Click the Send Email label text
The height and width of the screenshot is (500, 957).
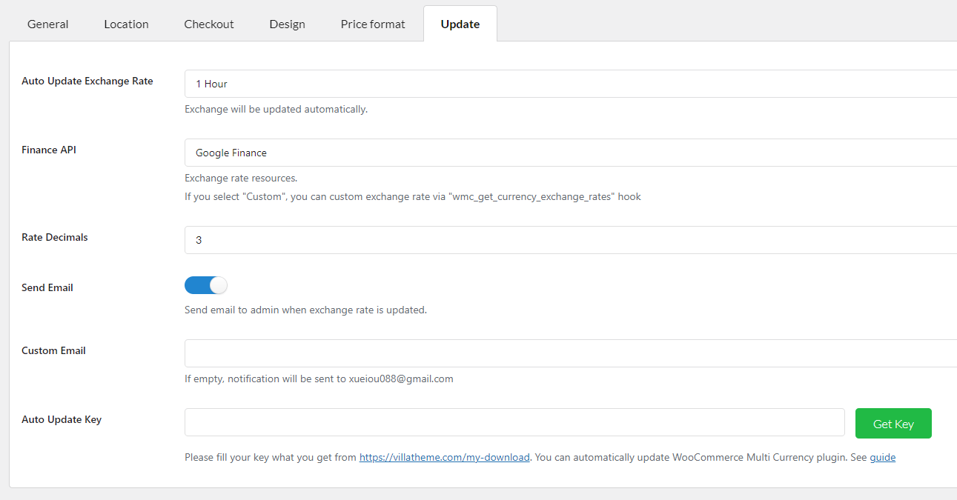(47, 287)
